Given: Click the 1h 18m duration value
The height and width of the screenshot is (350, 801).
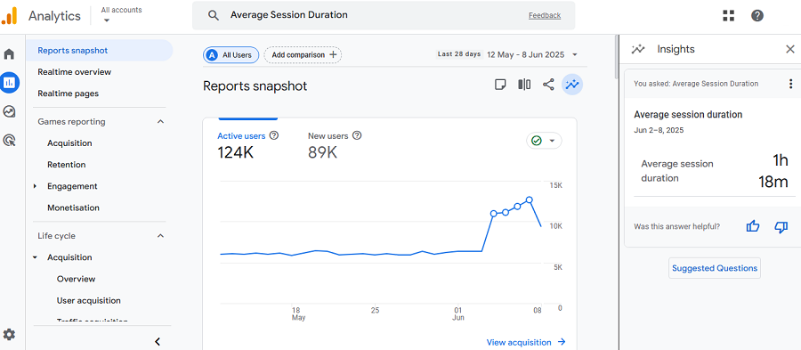Looking at the screenshot, I should [x=773, y=171].
